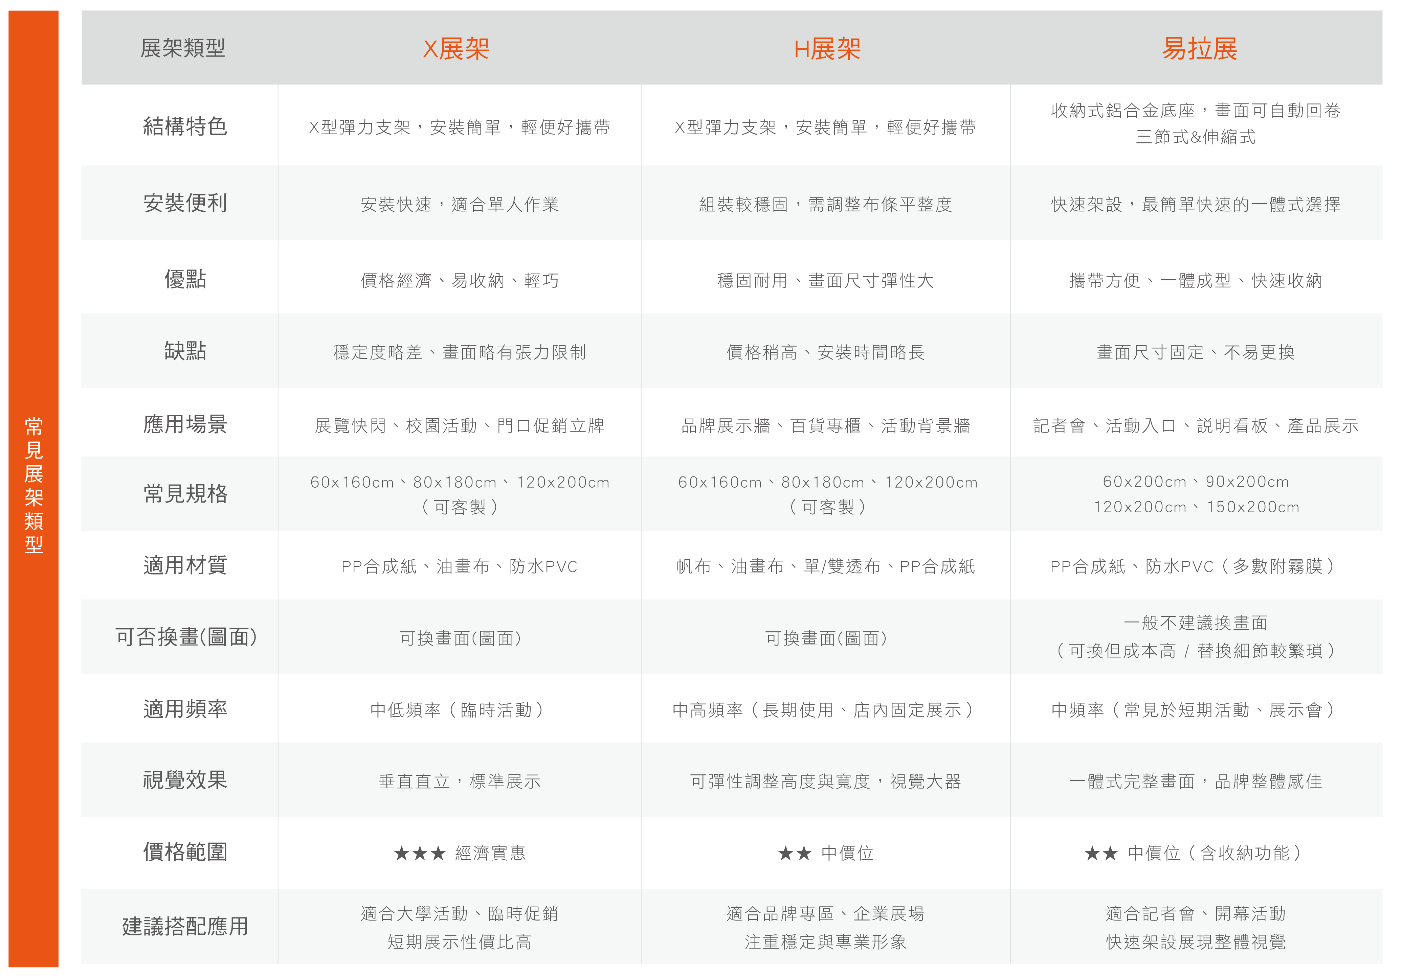Select the 結構特色 row label
This screenshot has height=978, width=1403.
click(184, 126)
